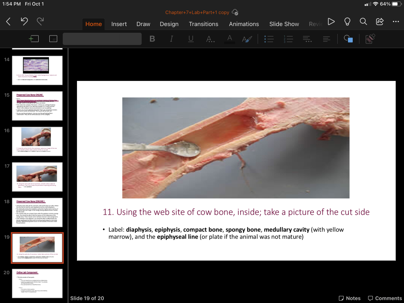Switch to the Transitions tab

coord(203,24)
